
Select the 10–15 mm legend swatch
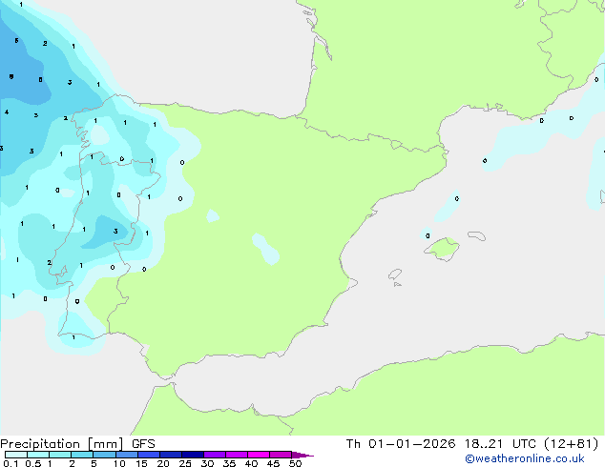pyautogui.click(x=126, y=455)
